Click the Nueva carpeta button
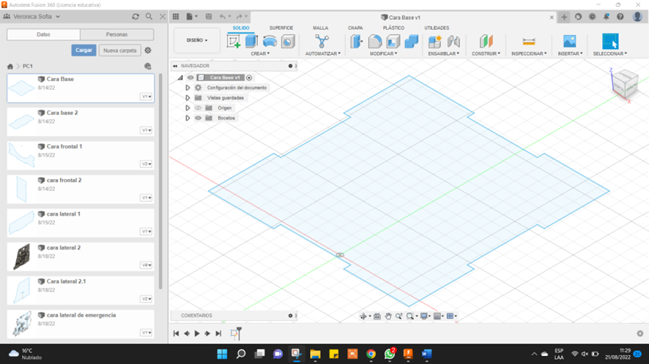Image resolution: width=649 pixels, height=364 pixels. [119, 50]
